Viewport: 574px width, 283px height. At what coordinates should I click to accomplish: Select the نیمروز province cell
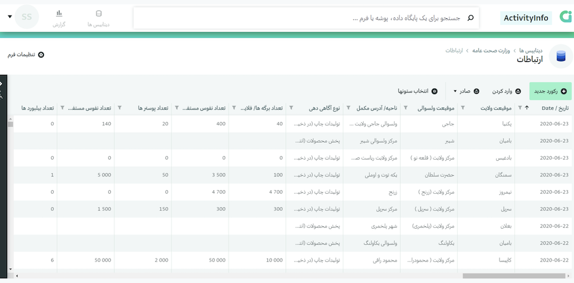[486, 192]
